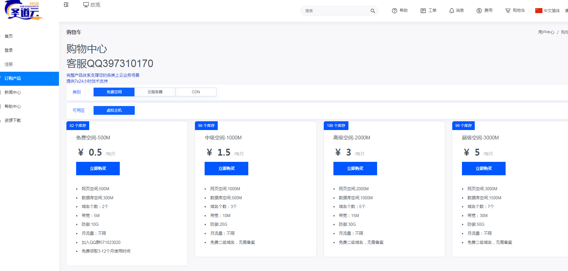Click 用户中心 breadcrumb link
568x271 pixels.
(546, 32)
